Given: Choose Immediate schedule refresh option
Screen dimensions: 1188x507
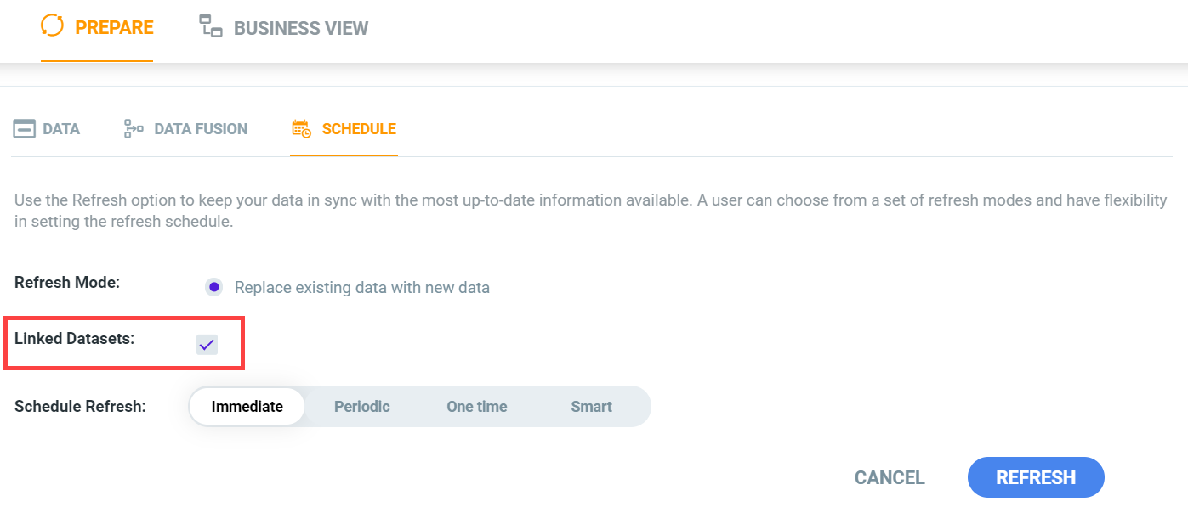Looking at the screenshot, I should coord(247,406).
